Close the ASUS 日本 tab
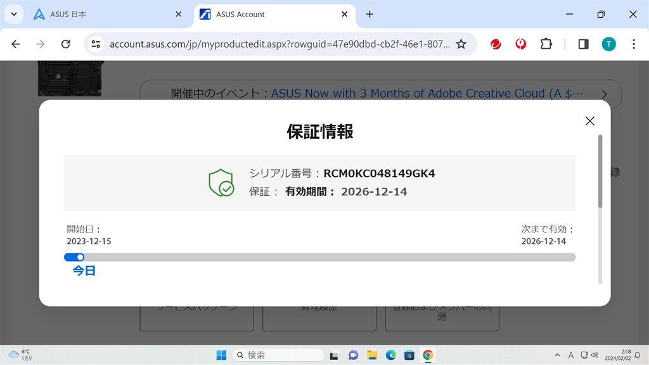649x365 pixels. pos(178,14)
